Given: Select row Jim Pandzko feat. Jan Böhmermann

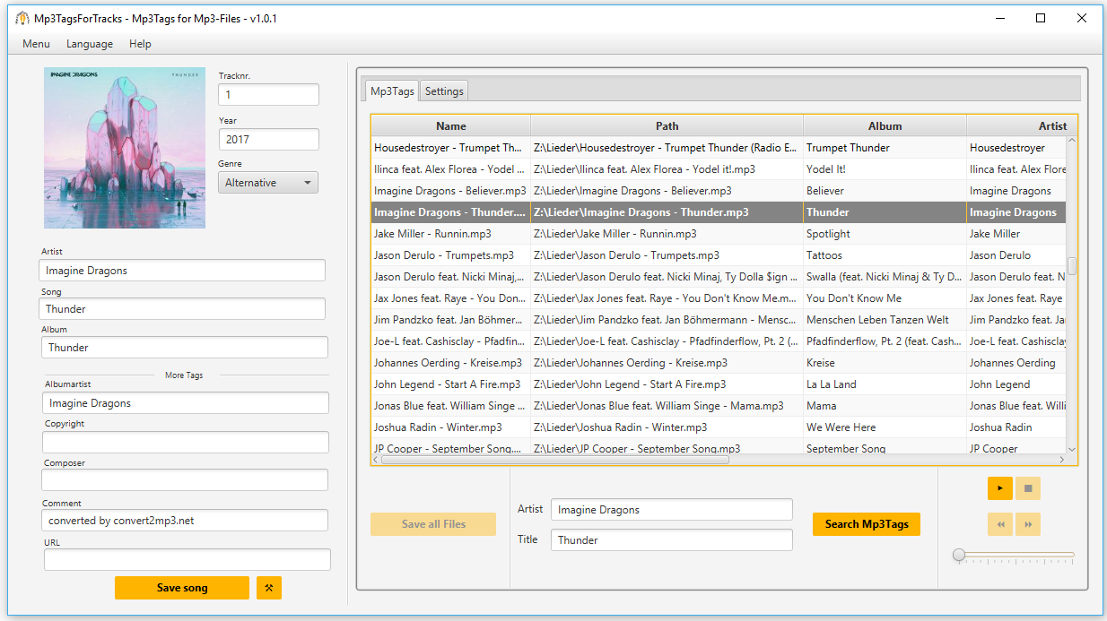Looking at the screenshot, I should pyautogui.click(x=719, y=320).
